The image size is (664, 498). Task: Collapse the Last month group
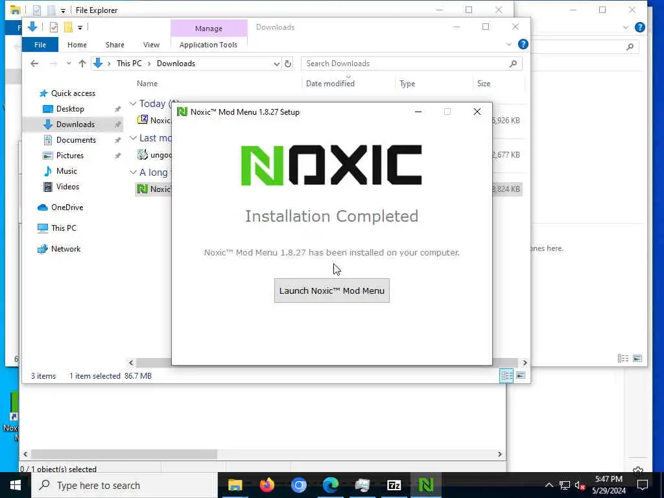click(133, 138)
